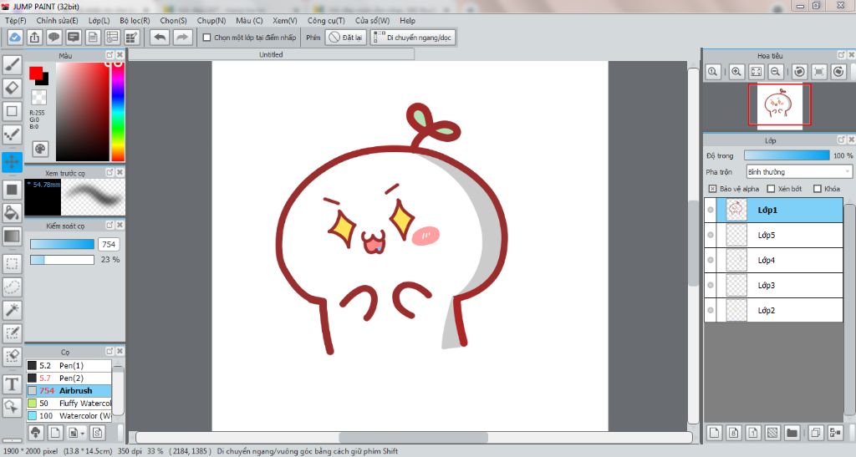Toggle visibility of layer Lớp3
This screenshot has height=457, width=856.
tap(711, 285)
